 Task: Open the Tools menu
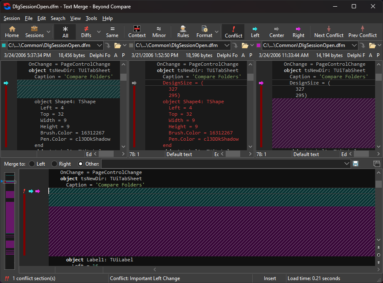(x=91, y=18)
